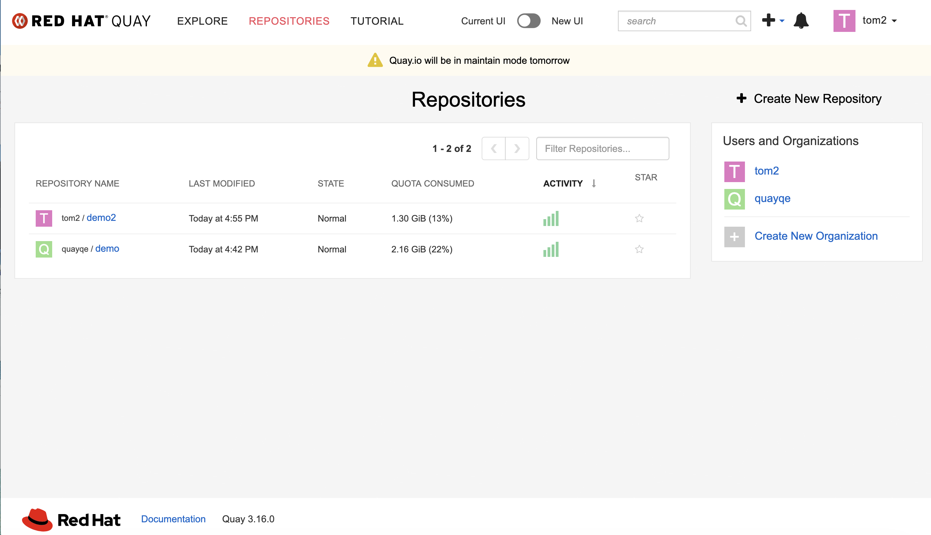This screenshot has height=535, width=931.
Task: Open the Tutorial tab
Action: tap(377, 21)
